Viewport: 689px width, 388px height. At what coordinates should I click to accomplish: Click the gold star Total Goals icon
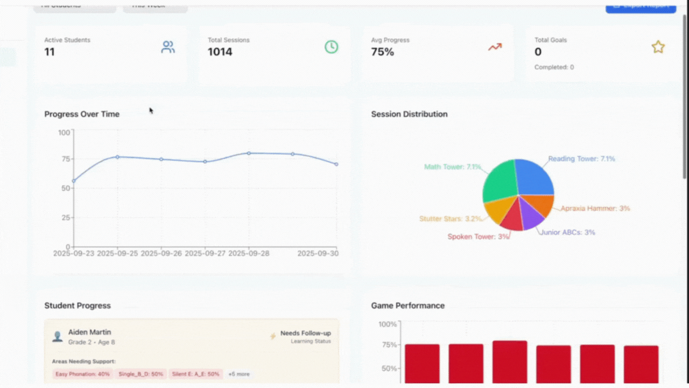point(658,47)
